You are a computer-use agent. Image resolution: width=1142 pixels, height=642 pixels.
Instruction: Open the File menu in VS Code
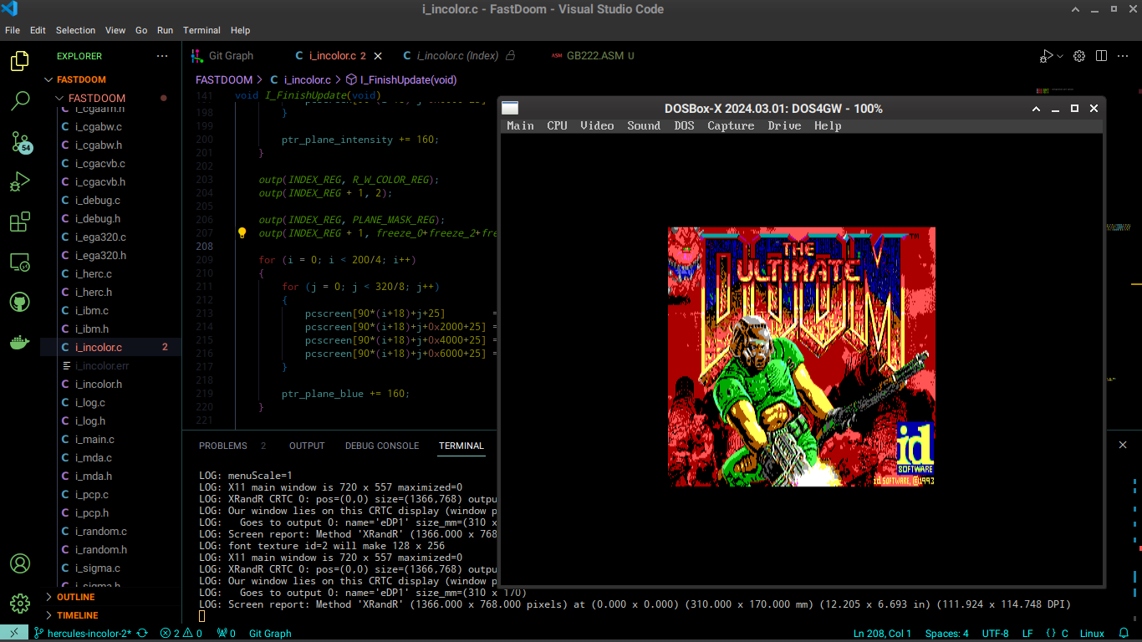(x=13, y=30)
